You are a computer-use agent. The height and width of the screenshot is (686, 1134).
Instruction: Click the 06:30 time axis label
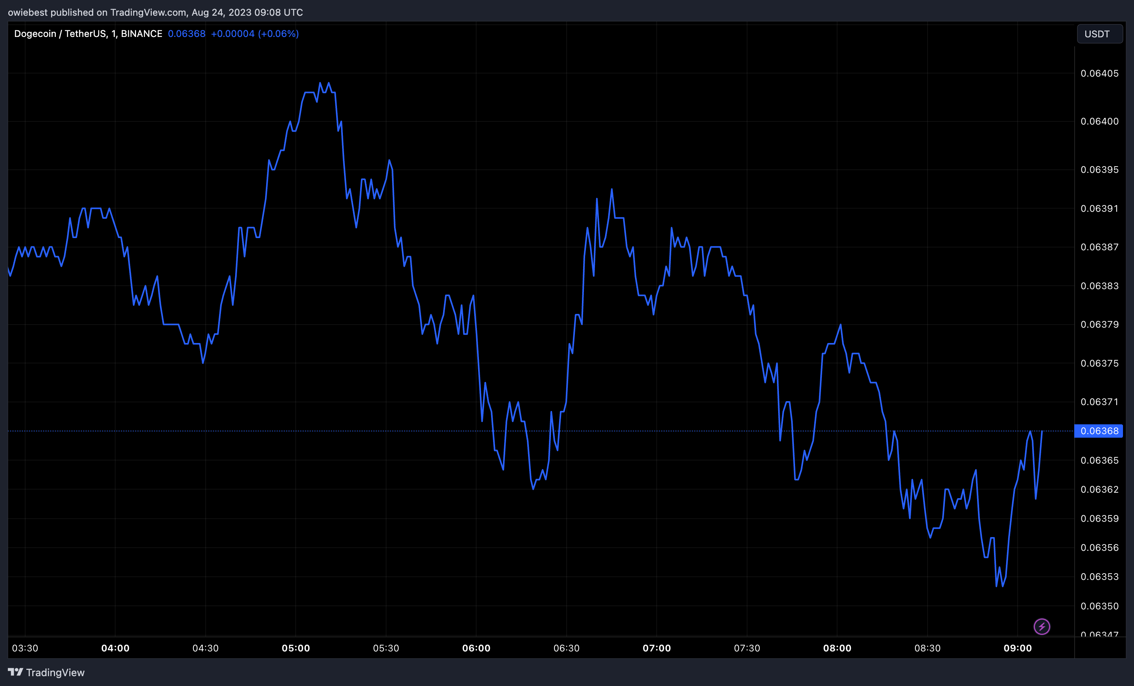pos(566,648)
